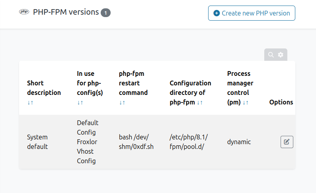
Task: Click the dynamic process manager cell
Action: pos(239,142)
